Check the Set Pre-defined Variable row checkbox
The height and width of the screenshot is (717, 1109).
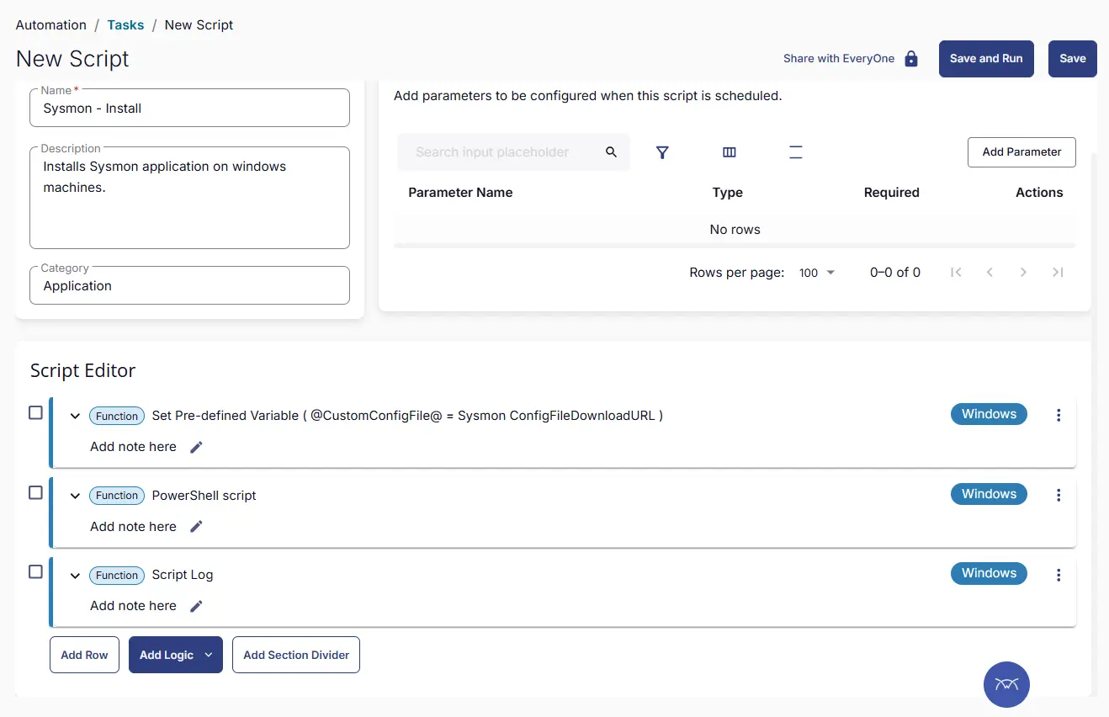(x=35, y=412)
